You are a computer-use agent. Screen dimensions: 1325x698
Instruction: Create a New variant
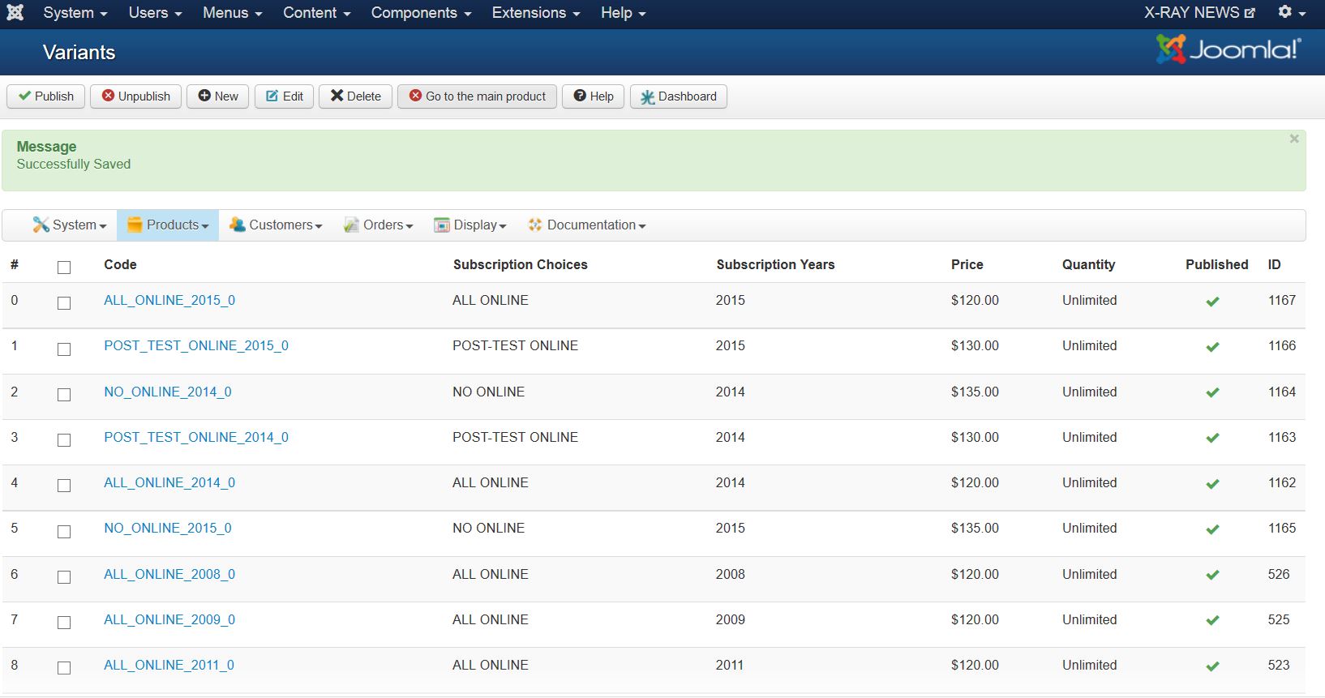click(218, 96)
